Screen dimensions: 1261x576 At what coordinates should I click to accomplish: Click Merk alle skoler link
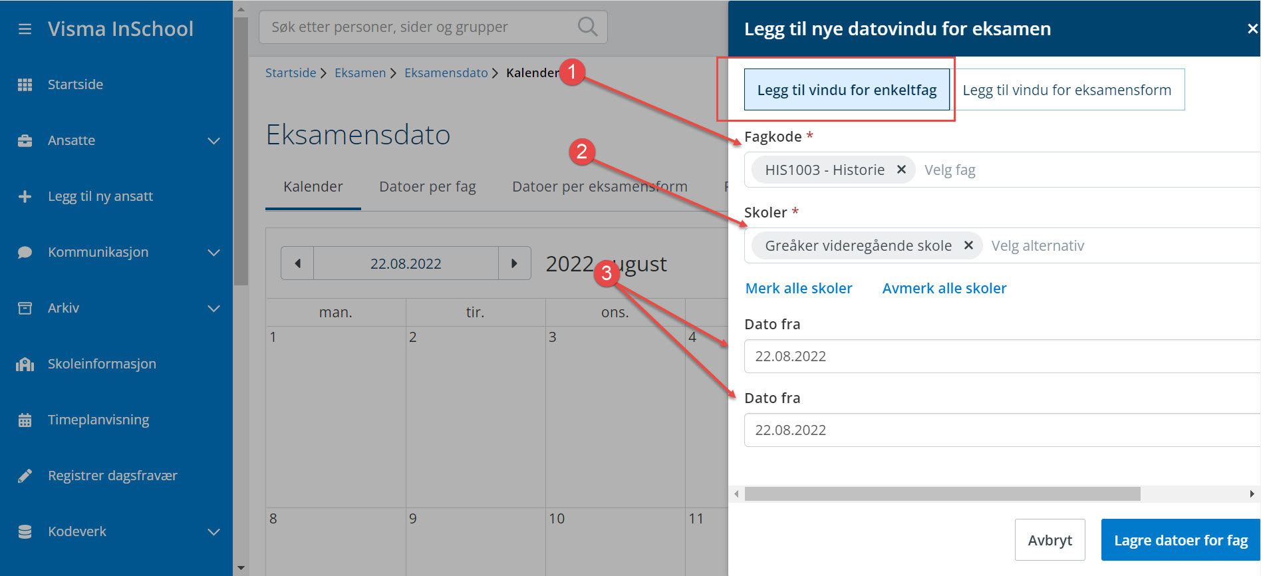coord(799,289)
